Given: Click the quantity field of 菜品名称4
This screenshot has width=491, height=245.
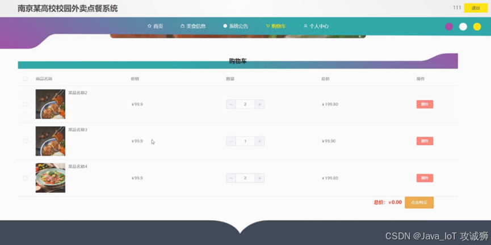Looking at the screenshot, I should (x=245, y=178).
